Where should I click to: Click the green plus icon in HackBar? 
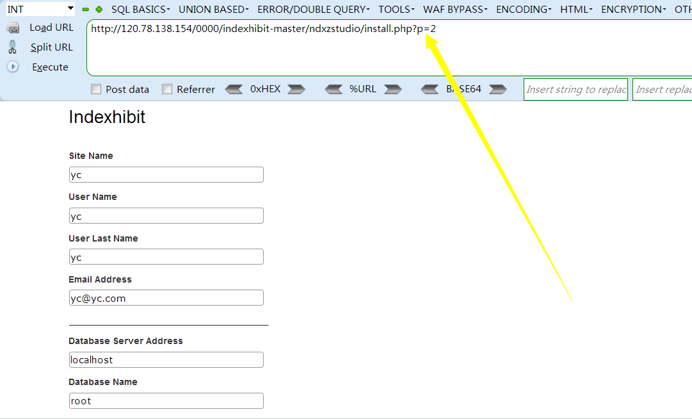pyautogui.click(x=99, y=10)
